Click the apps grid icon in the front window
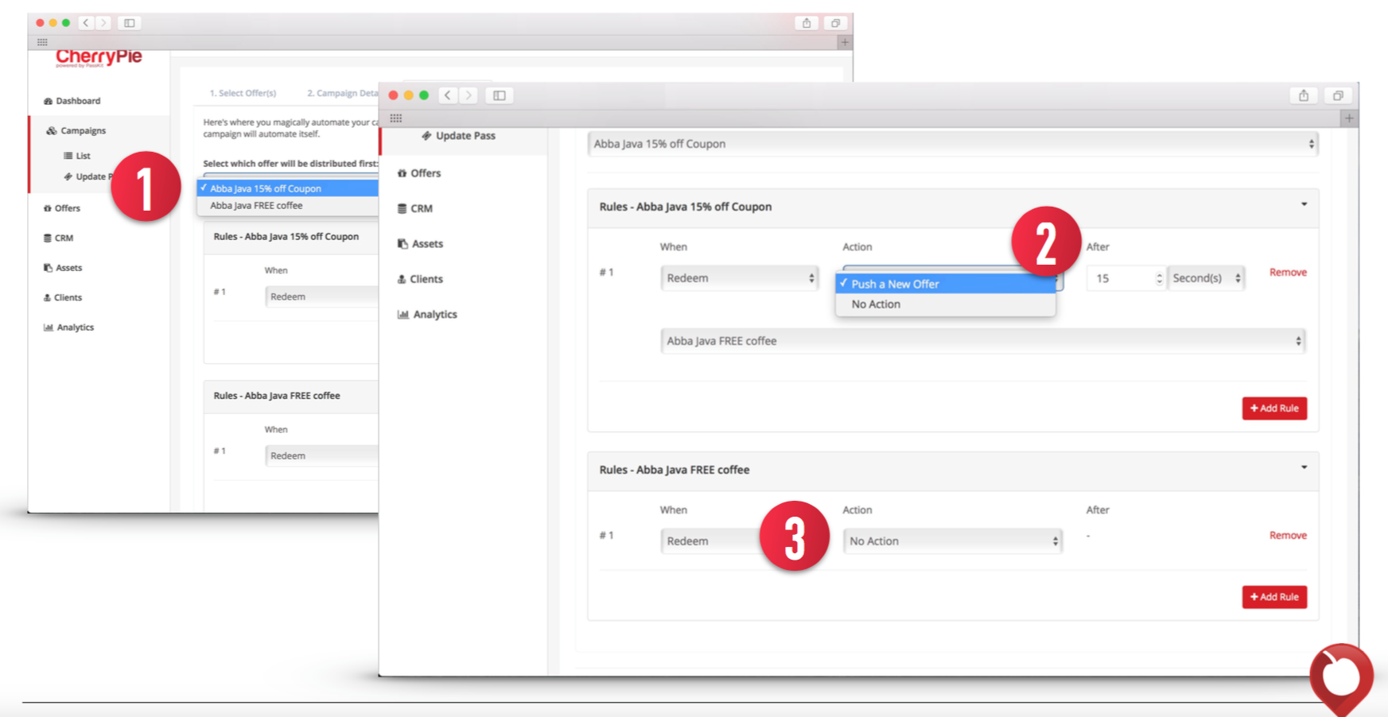Screen dimensions: 1388x717 pos(396,118)
